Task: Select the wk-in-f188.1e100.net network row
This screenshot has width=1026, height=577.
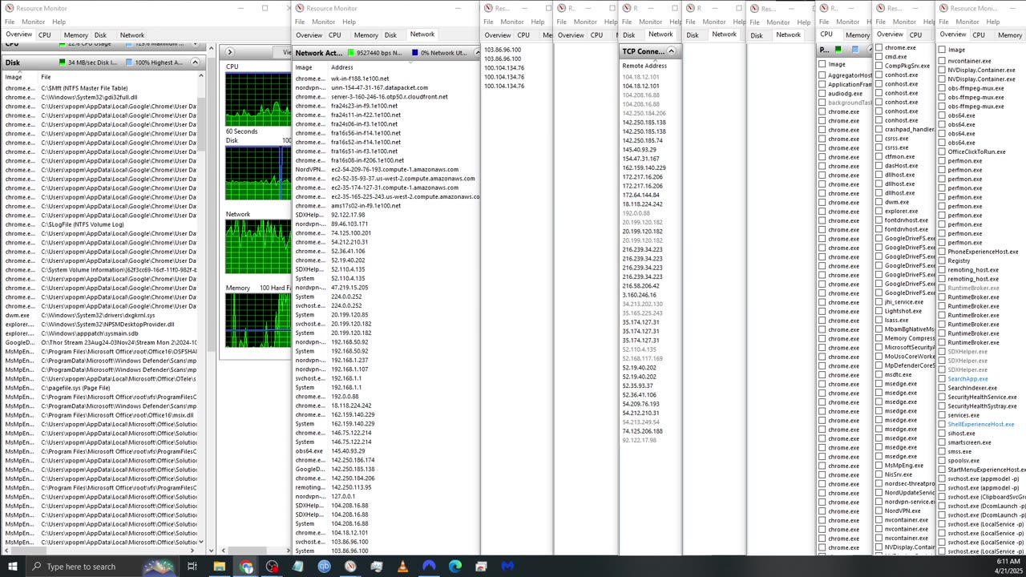Action: pos(386,79)
